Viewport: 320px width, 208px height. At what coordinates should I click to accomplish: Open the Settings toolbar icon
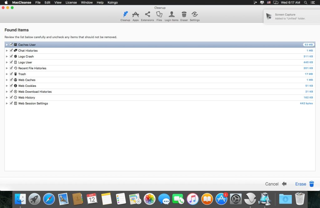(194, 16)
